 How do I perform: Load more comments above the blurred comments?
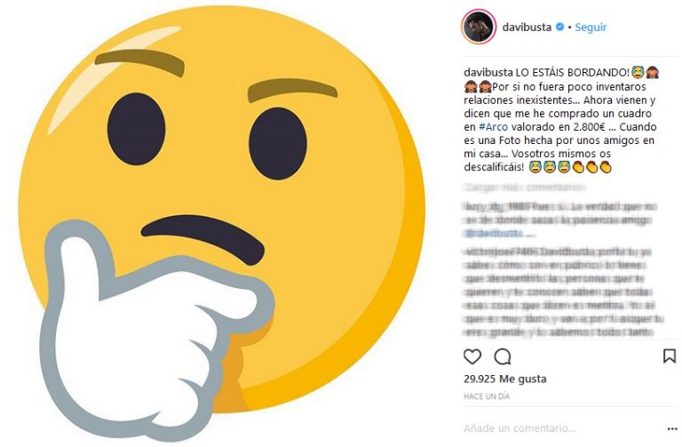pos(525,188)
